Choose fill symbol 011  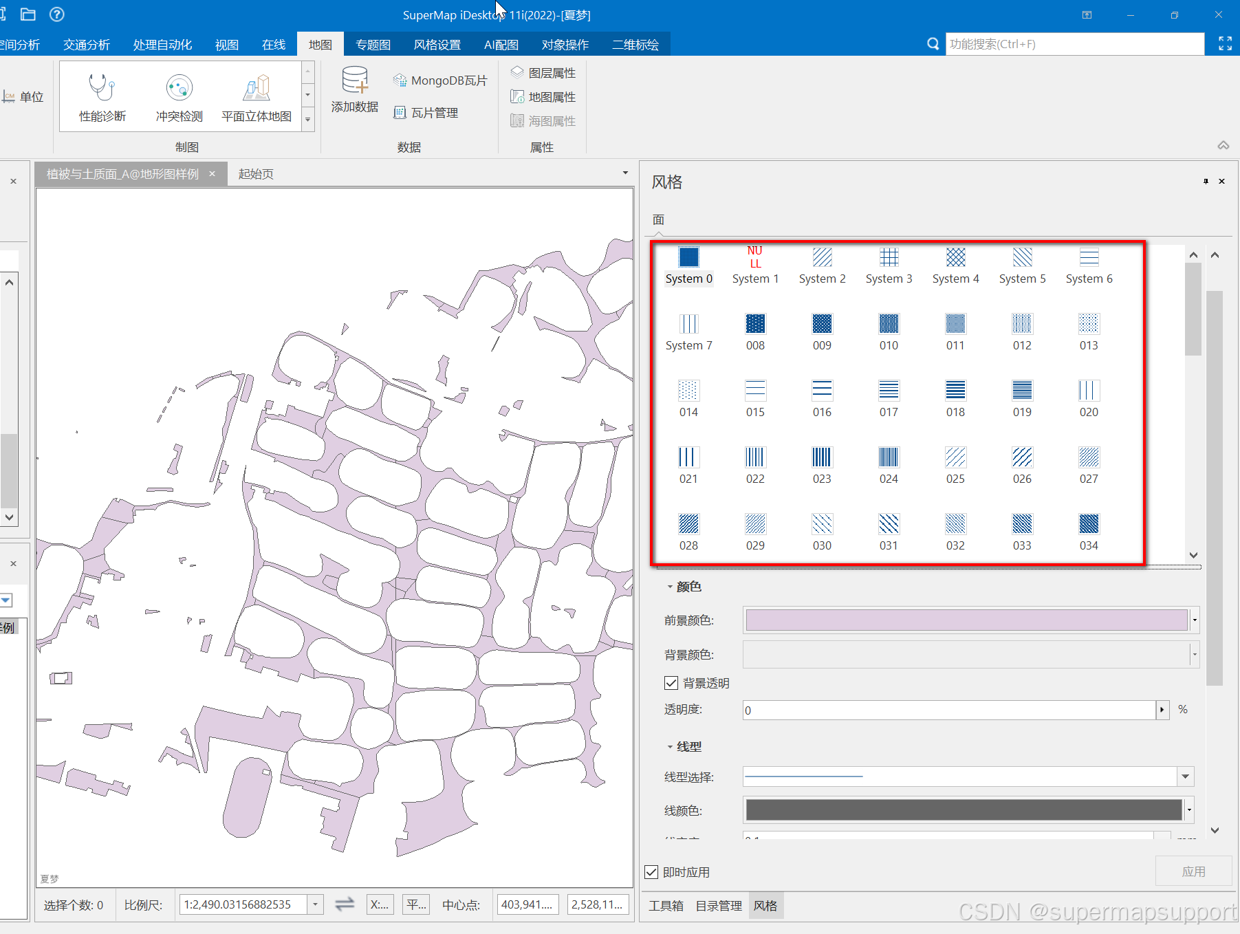[955, 332]
